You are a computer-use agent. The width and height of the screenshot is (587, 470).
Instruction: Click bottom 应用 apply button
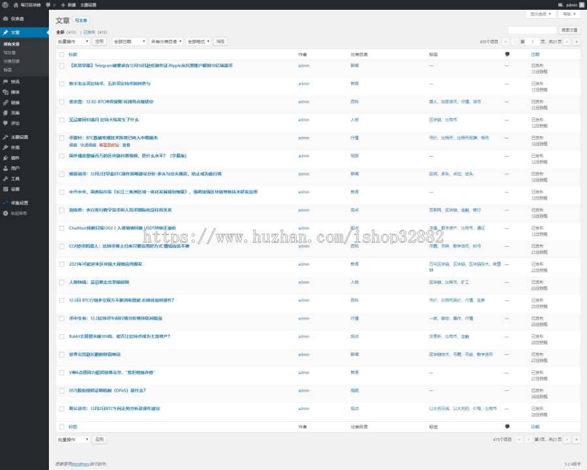pos(100,439)
